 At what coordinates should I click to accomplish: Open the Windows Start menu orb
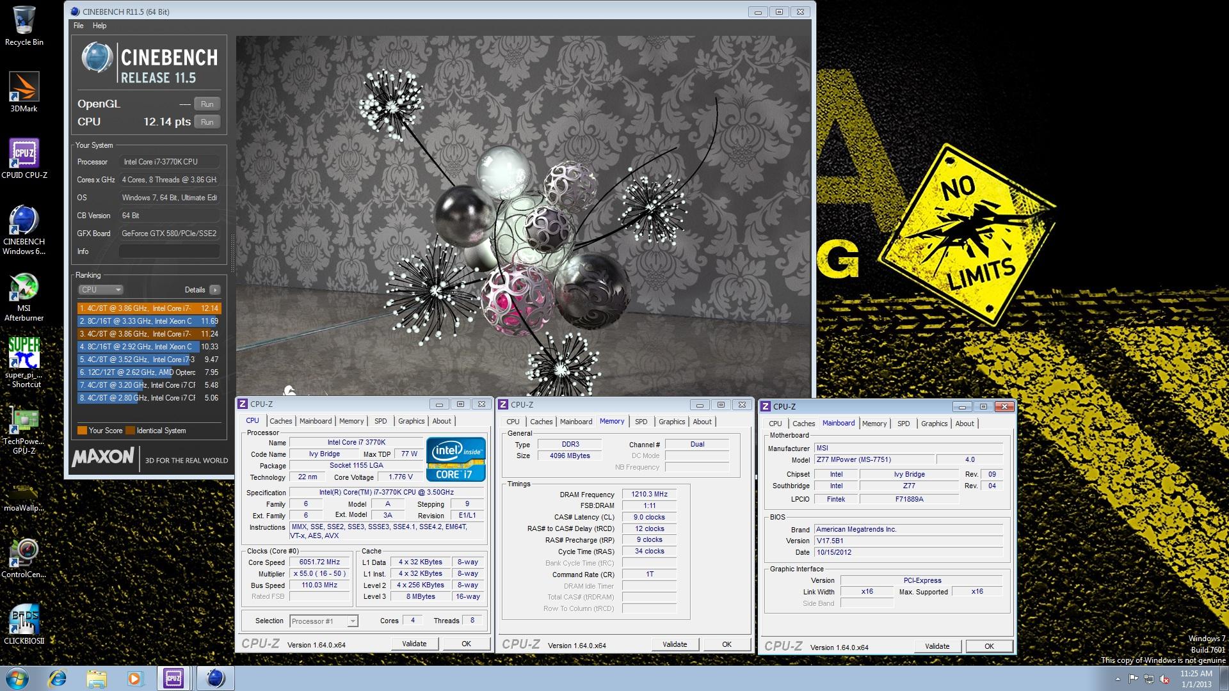click(17, 678)
